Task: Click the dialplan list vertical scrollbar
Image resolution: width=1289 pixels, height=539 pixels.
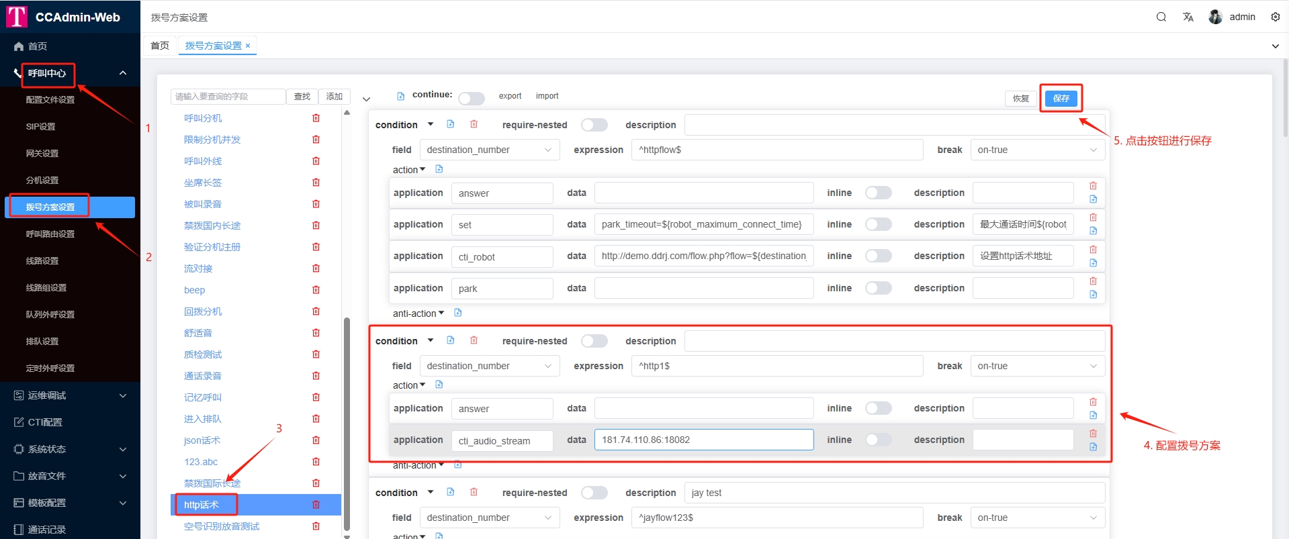Action: (347, 423)
